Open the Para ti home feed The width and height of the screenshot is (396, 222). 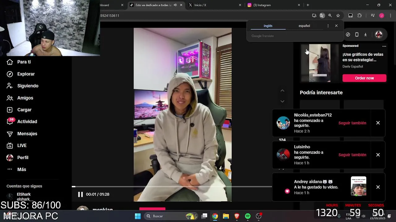click(19, 62)
